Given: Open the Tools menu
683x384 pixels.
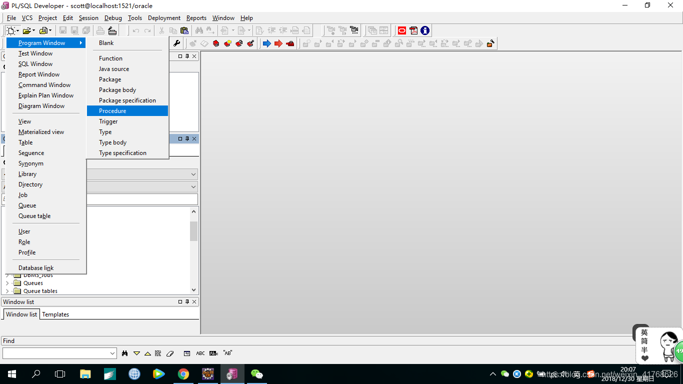Looking at the screenshot, I should [x=135, y=18].
